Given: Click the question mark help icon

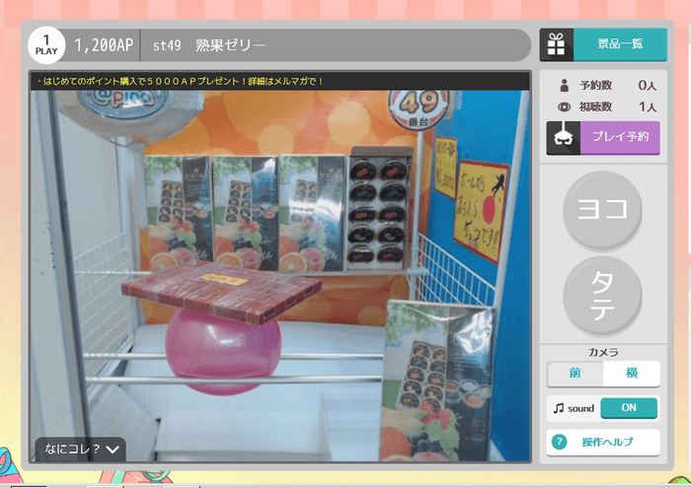Looking at the screenshot, I should [559, 442].
